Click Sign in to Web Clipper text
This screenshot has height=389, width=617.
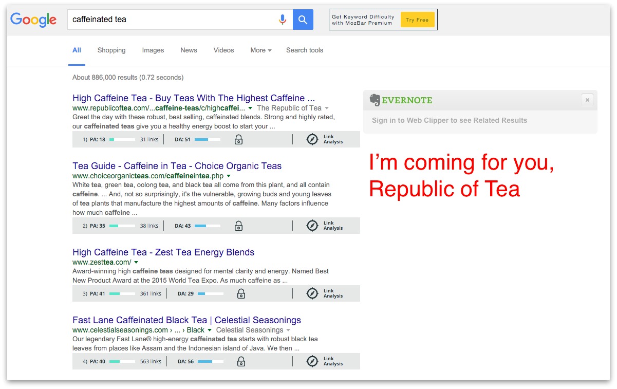coord(450,120)
